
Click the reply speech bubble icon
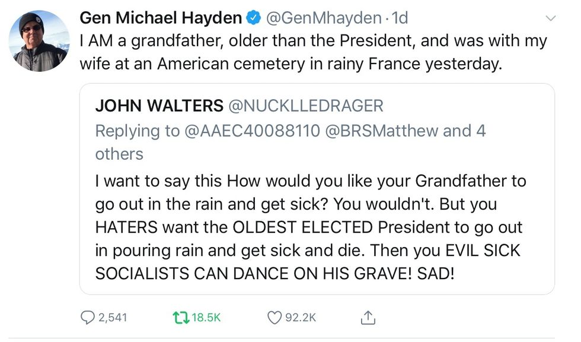coord(88,318)
